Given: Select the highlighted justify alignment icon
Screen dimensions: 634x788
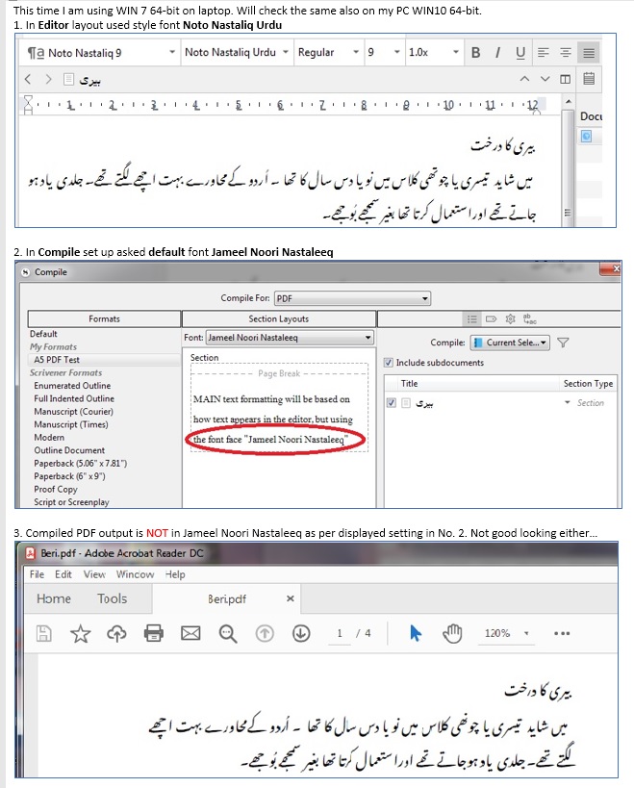Looking at the screenshot, I should (589, 52).
